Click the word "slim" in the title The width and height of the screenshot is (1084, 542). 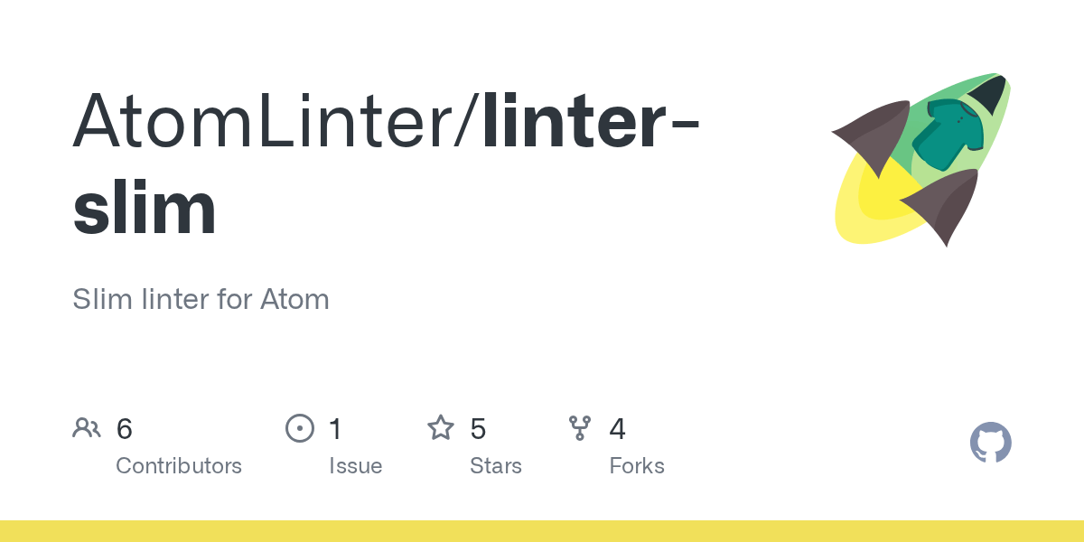coord(145,208)
